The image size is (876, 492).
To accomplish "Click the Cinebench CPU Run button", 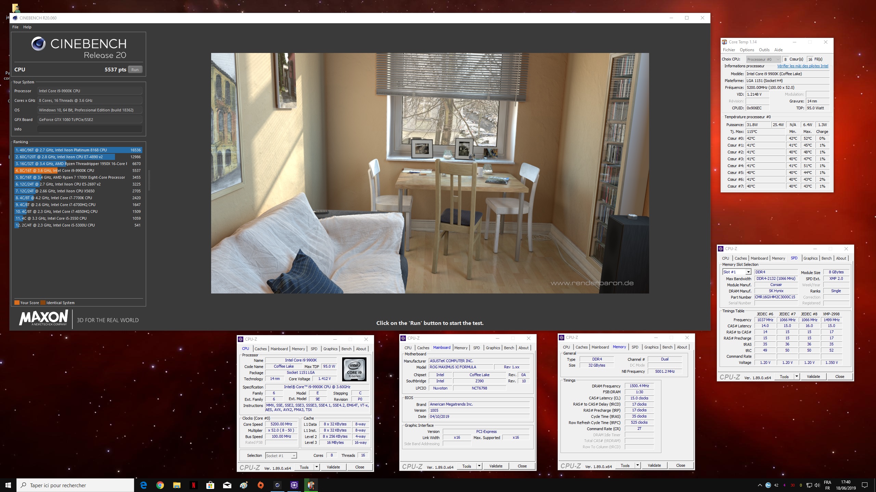I will (135, 70).
